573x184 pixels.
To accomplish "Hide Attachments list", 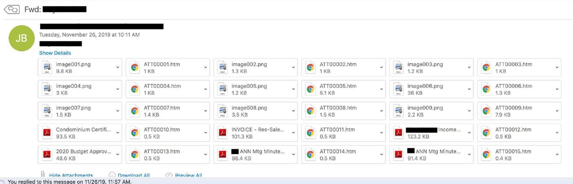I will pyautogui.click(x=70, y=176).
